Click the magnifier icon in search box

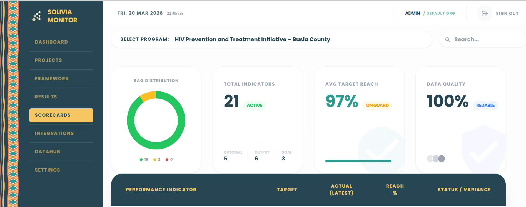pos(447,40)
